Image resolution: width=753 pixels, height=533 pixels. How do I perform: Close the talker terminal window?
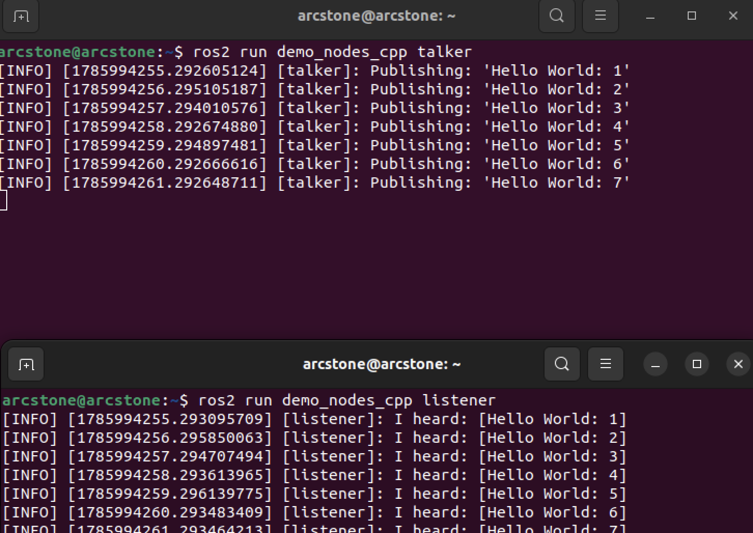tap(733, 16)
